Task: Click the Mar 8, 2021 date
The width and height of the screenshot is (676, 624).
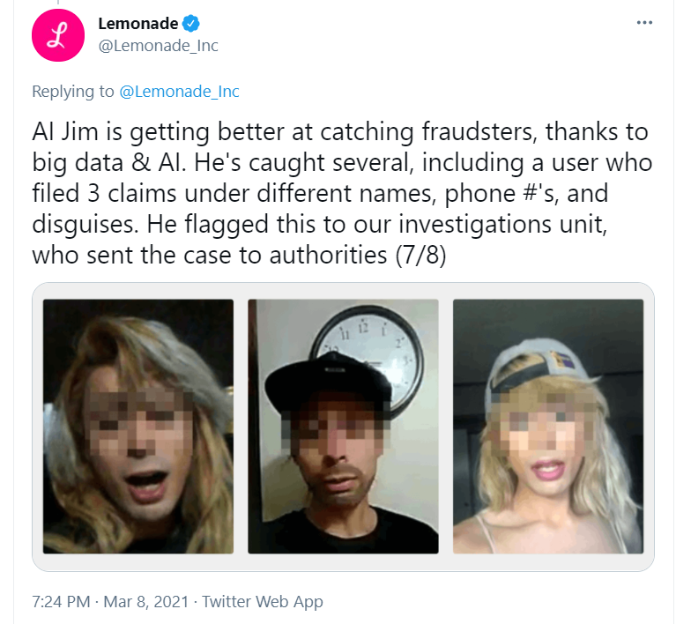Action: tap(146, 601)
